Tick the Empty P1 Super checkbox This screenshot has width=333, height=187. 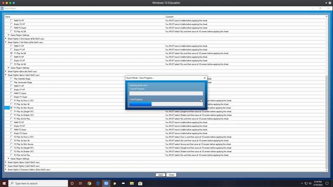click(x=11, y=97)
